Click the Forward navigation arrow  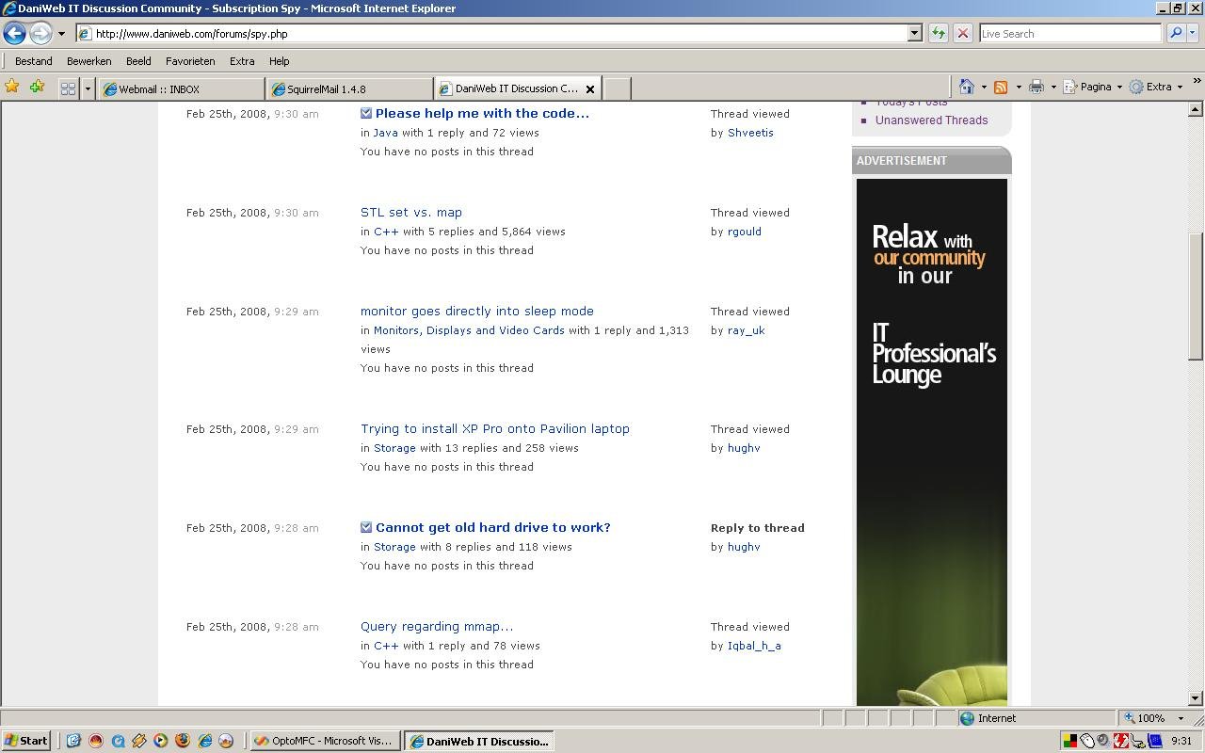coord(40,33)
